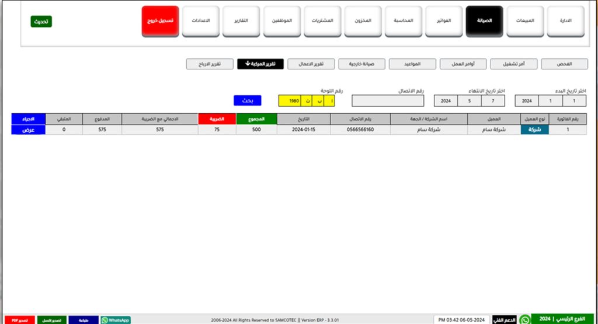Click the blue طباعة print button
This screenshot has height=324, width=598.
pos(84,320)
